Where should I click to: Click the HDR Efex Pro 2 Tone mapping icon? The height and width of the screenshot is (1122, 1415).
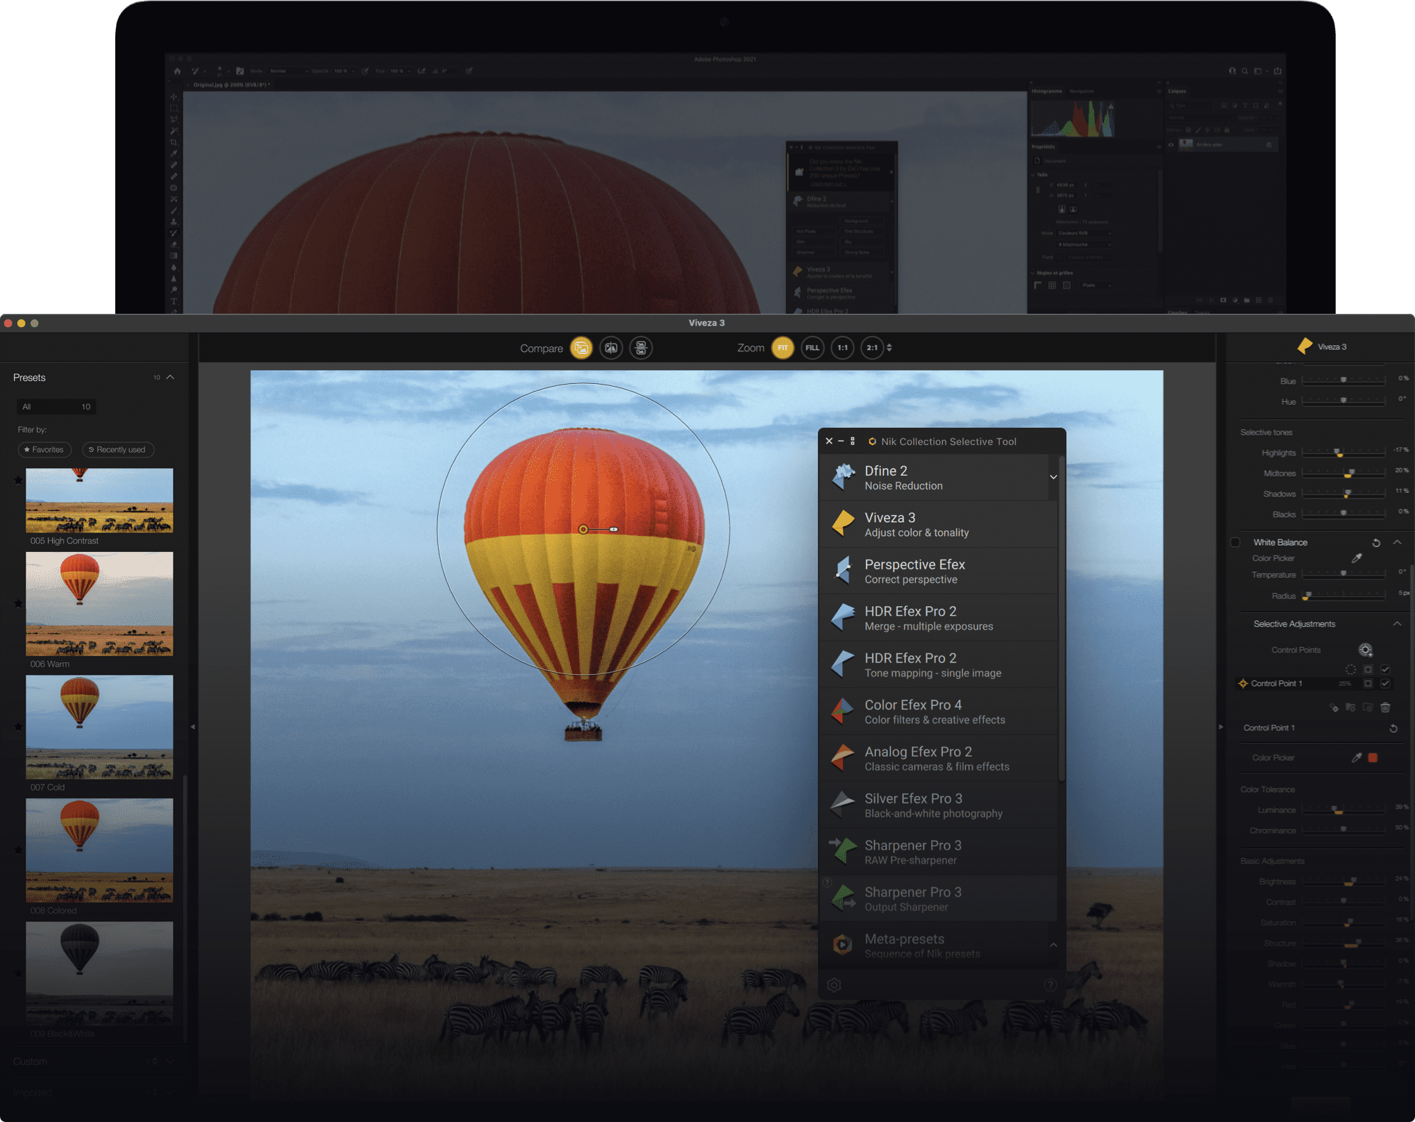pos(843,664)
